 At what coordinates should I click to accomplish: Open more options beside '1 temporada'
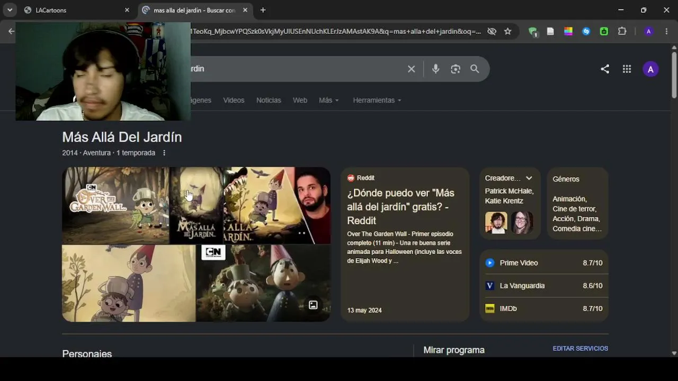(164, 153)
